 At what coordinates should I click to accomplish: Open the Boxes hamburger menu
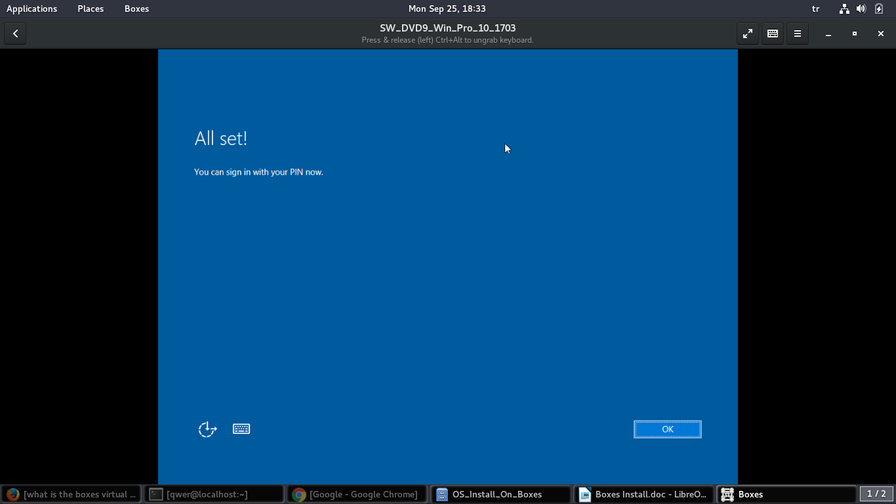797,33
